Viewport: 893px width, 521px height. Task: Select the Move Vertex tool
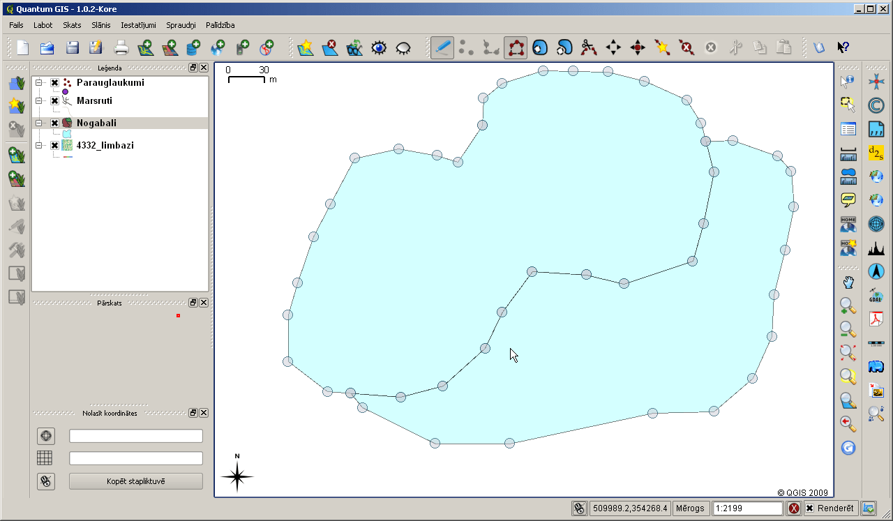638,47
